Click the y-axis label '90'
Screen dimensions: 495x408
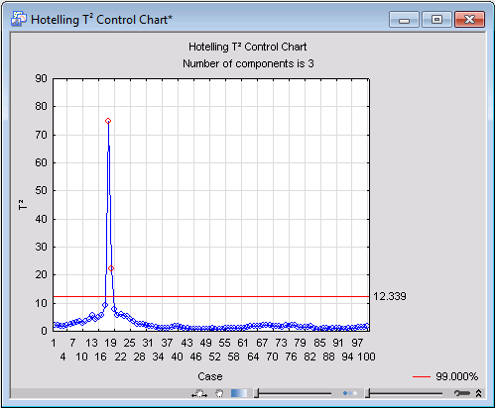pyautogui.click(x=41, y=78)
